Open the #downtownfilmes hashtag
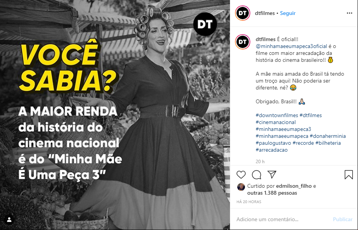This screenshot has width=358, height=230. pos(277,115)
